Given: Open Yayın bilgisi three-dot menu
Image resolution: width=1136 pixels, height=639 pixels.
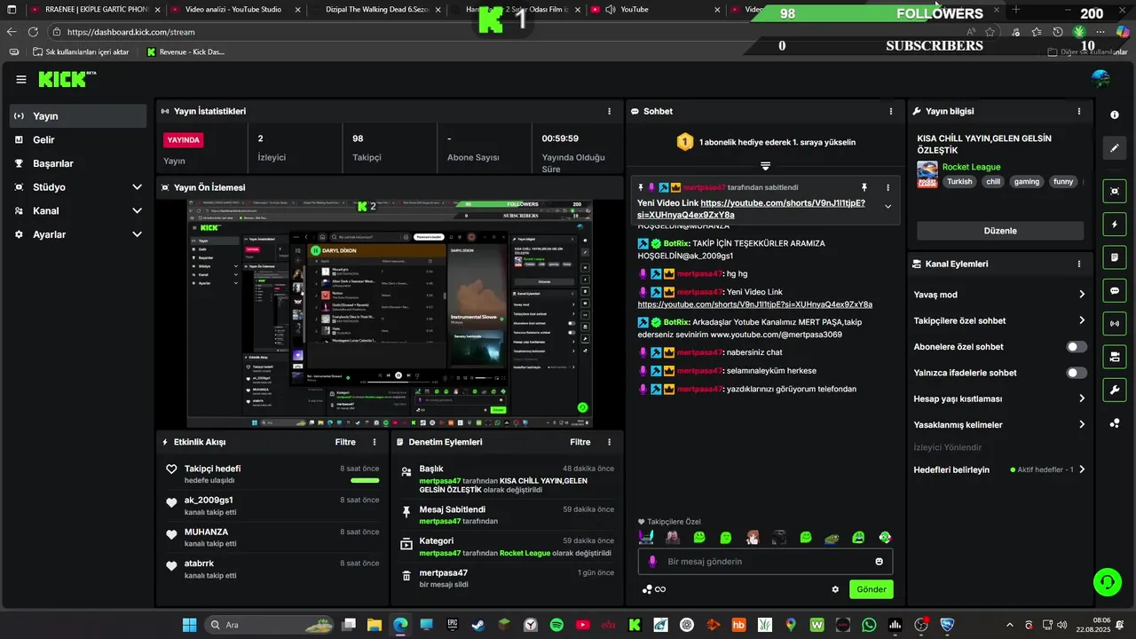Looking at the screenshot, I should click(1079, 112).
